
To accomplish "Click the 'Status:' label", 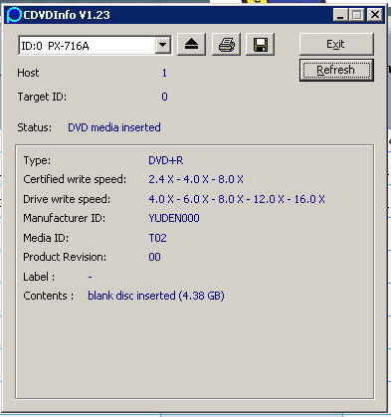I will [35, 127].
